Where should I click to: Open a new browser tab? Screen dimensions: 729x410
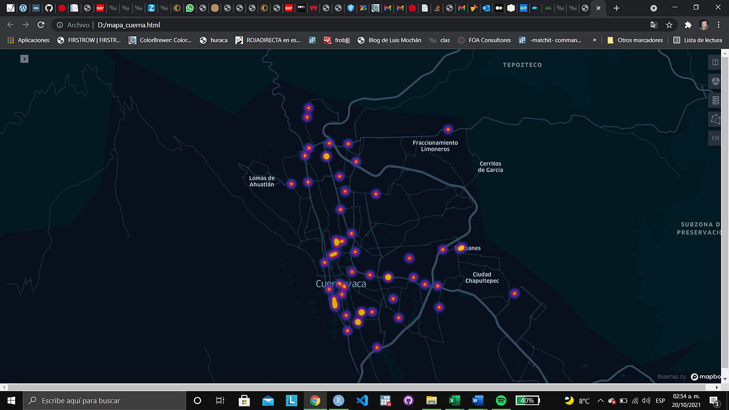[x=616, y=9]
